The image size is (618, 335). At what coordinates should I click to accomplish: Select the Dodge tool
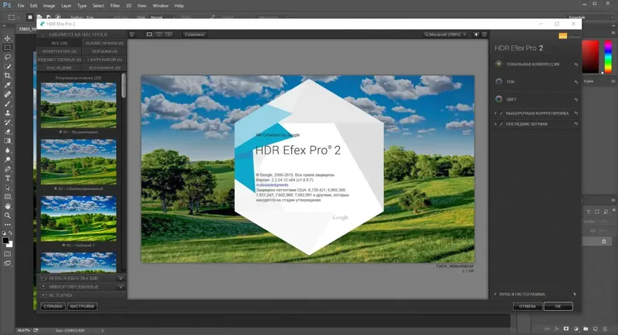(8, 160)
